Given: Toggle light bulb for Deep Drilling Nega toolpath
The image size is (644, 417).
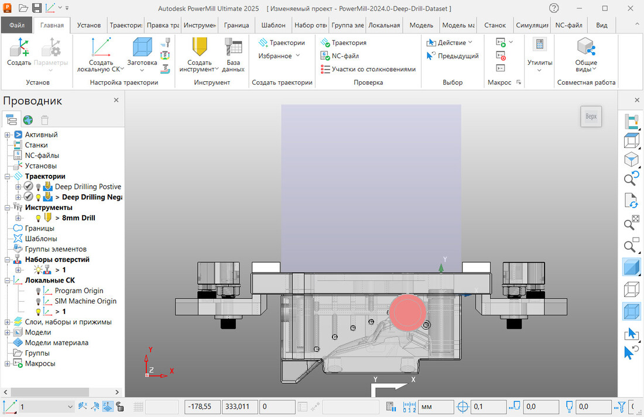Looking at the screenshot, I should (38, 198).
